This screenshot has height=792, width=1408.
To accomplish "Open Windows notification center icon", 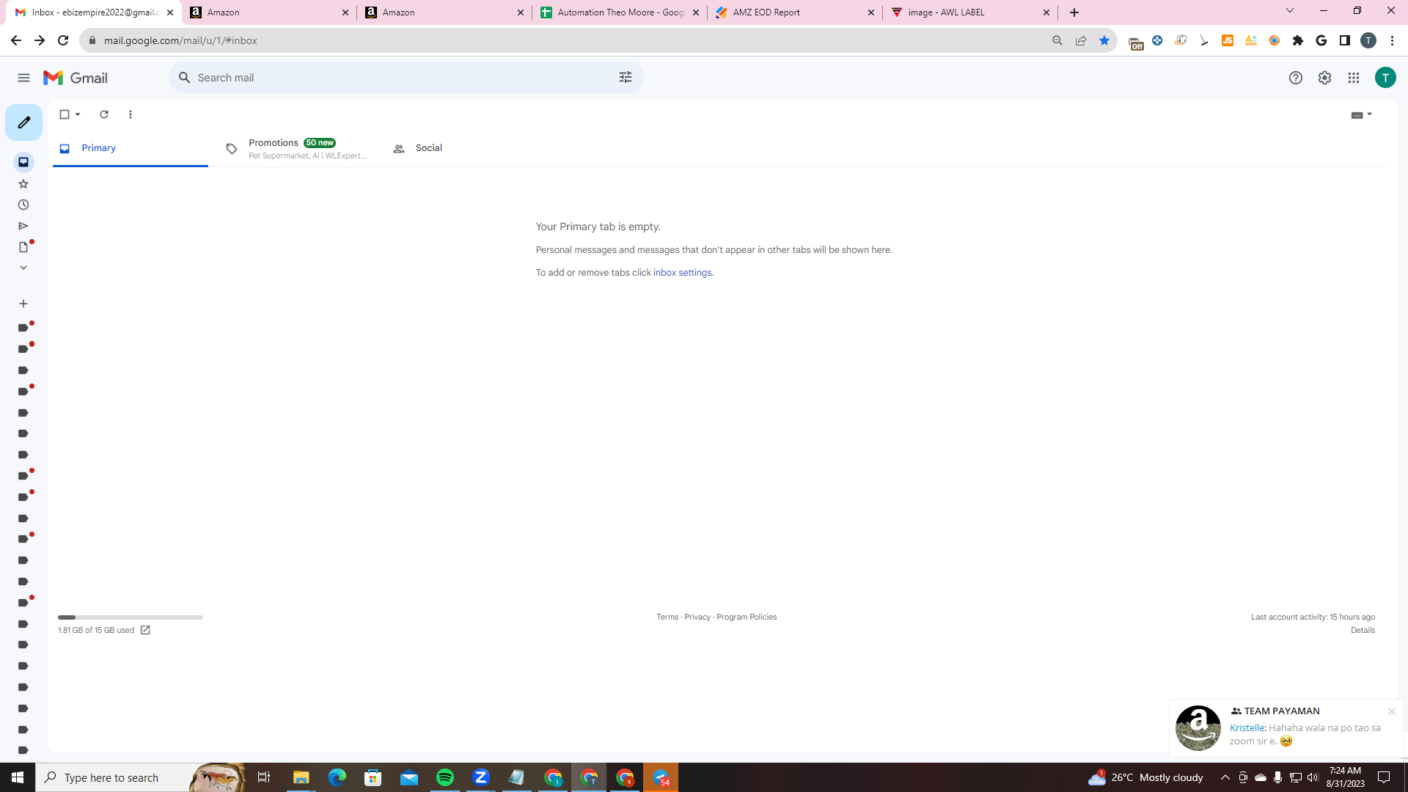I will [x=1384, y=777].
